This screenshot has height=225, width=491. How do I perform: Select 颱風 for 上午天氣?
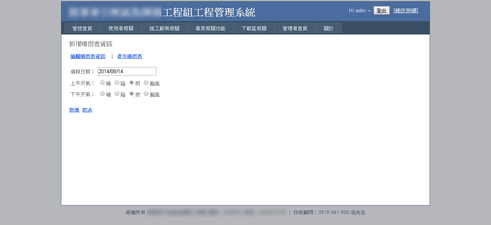[146, 82]
